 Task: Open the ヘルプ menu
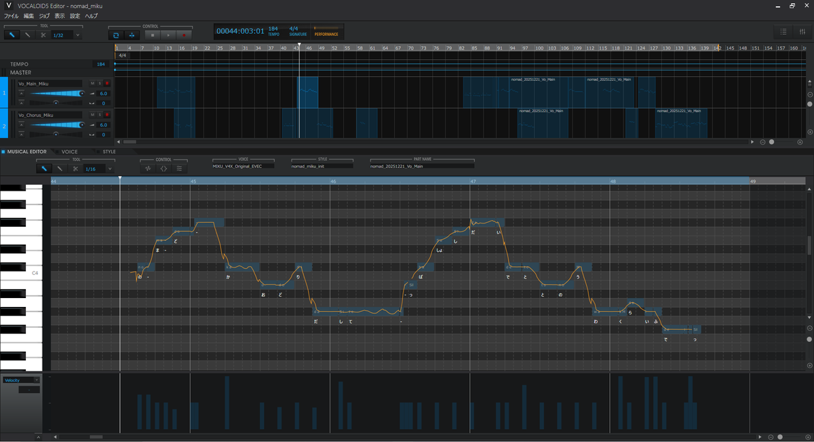[91, 16]
